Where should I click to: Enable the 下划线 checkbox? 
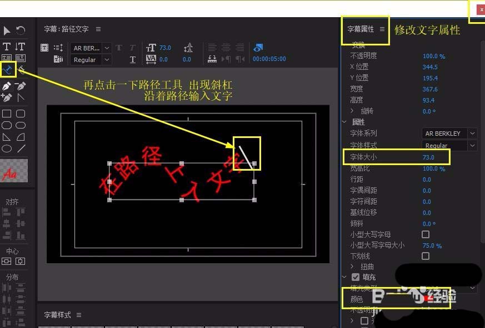[x=426, y=256]
